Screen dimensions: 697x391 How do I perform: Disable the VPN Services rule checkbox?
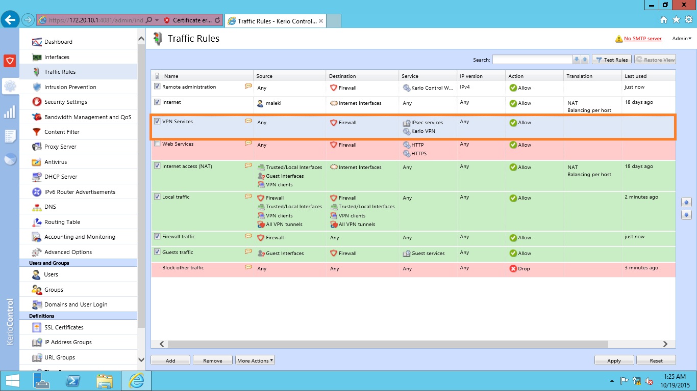(157, 121)
